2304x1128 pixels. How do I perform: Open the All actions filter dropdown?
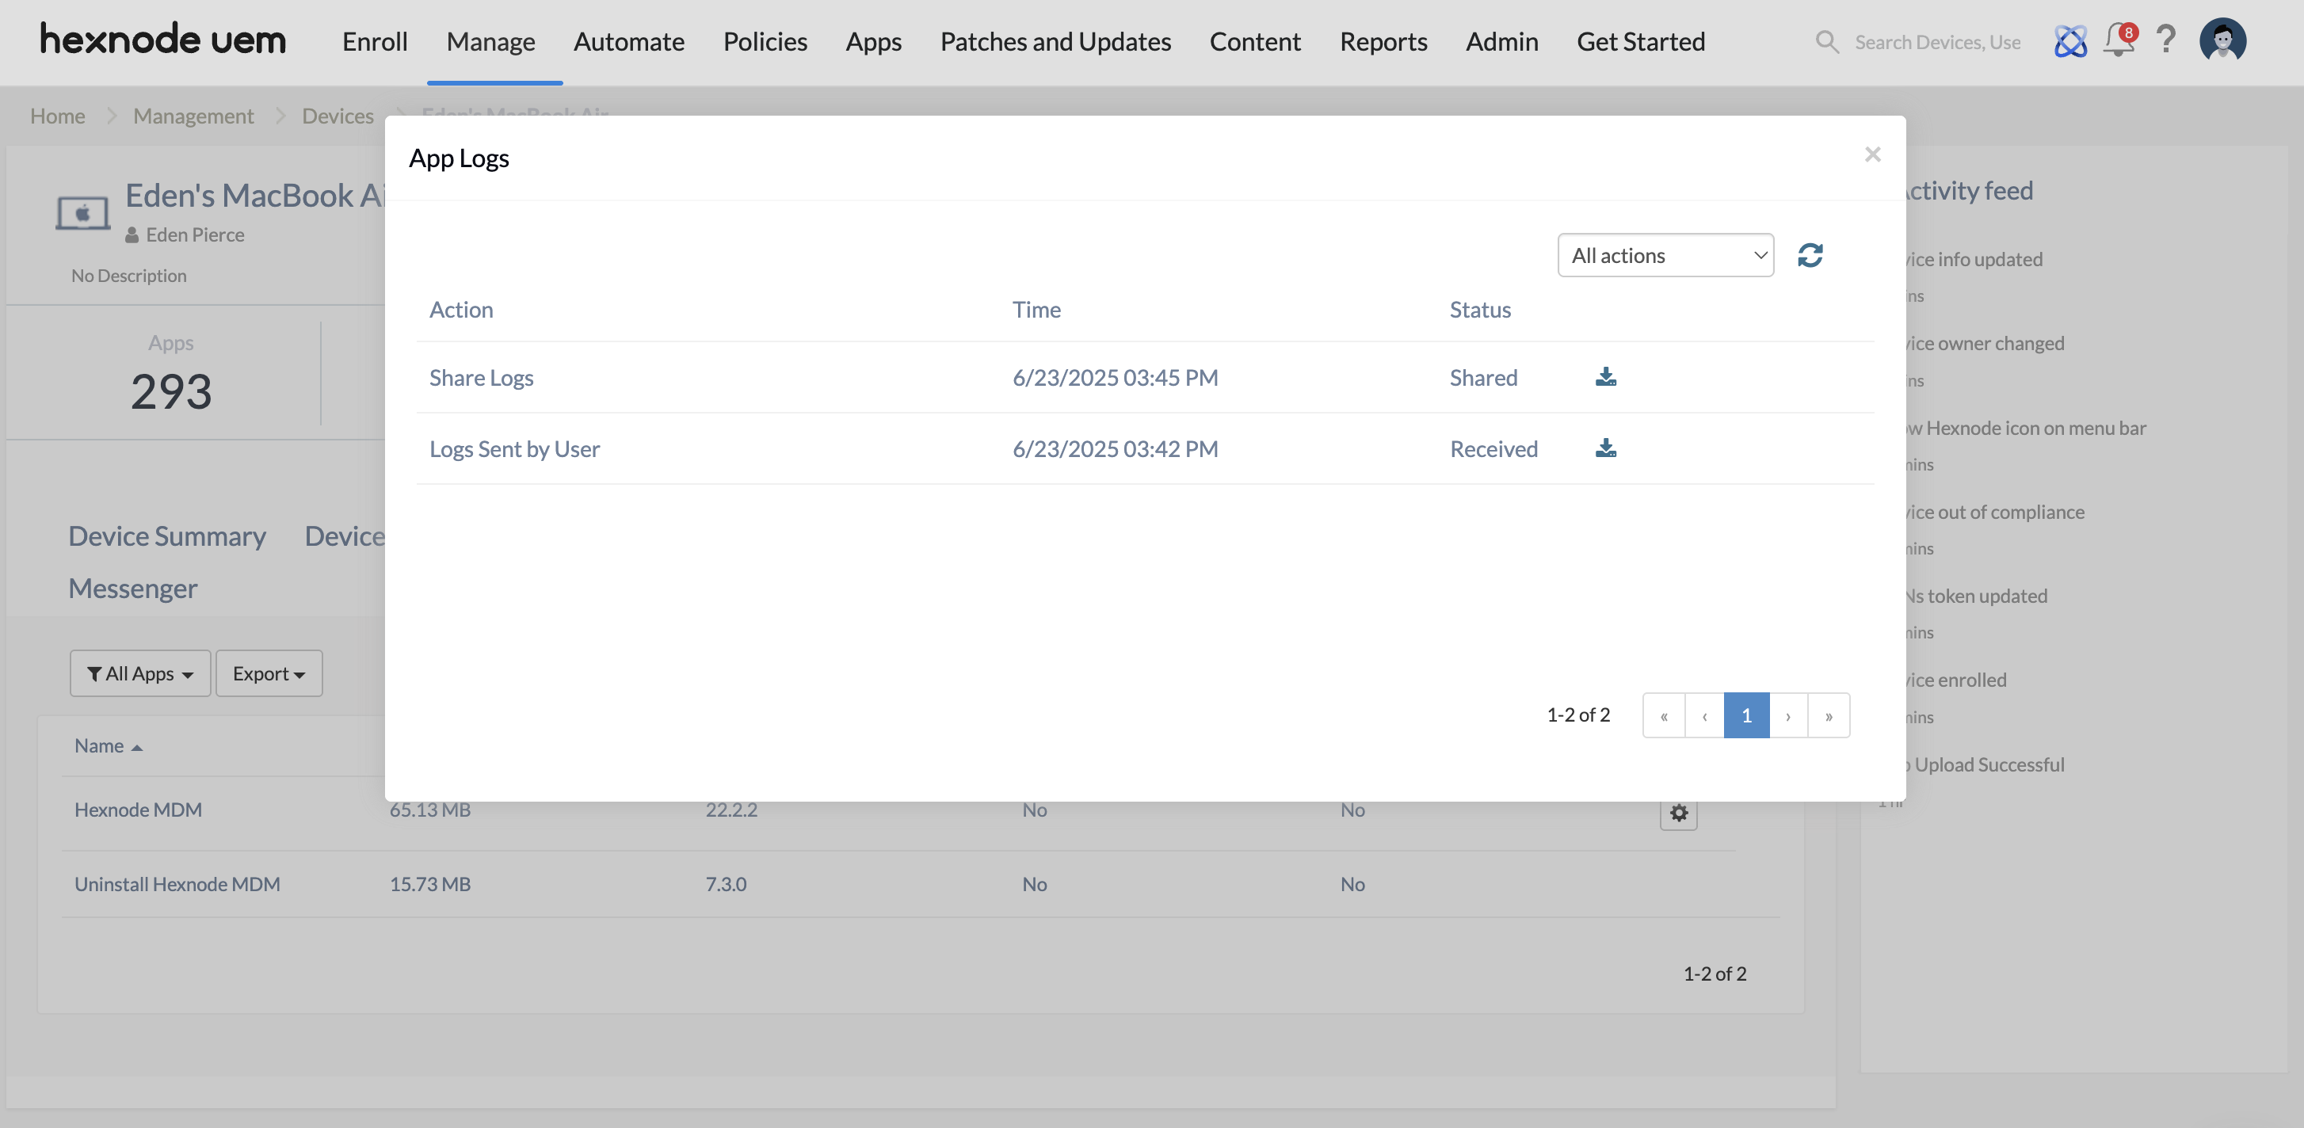[1665, 255]
